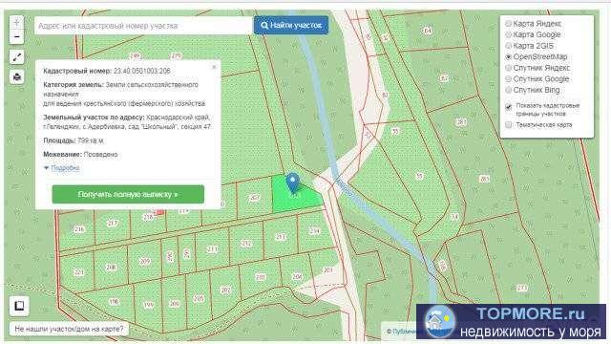Click the blue location pin marker
Viewport: 611px width, 344px height.
click(x=293, y=183)
